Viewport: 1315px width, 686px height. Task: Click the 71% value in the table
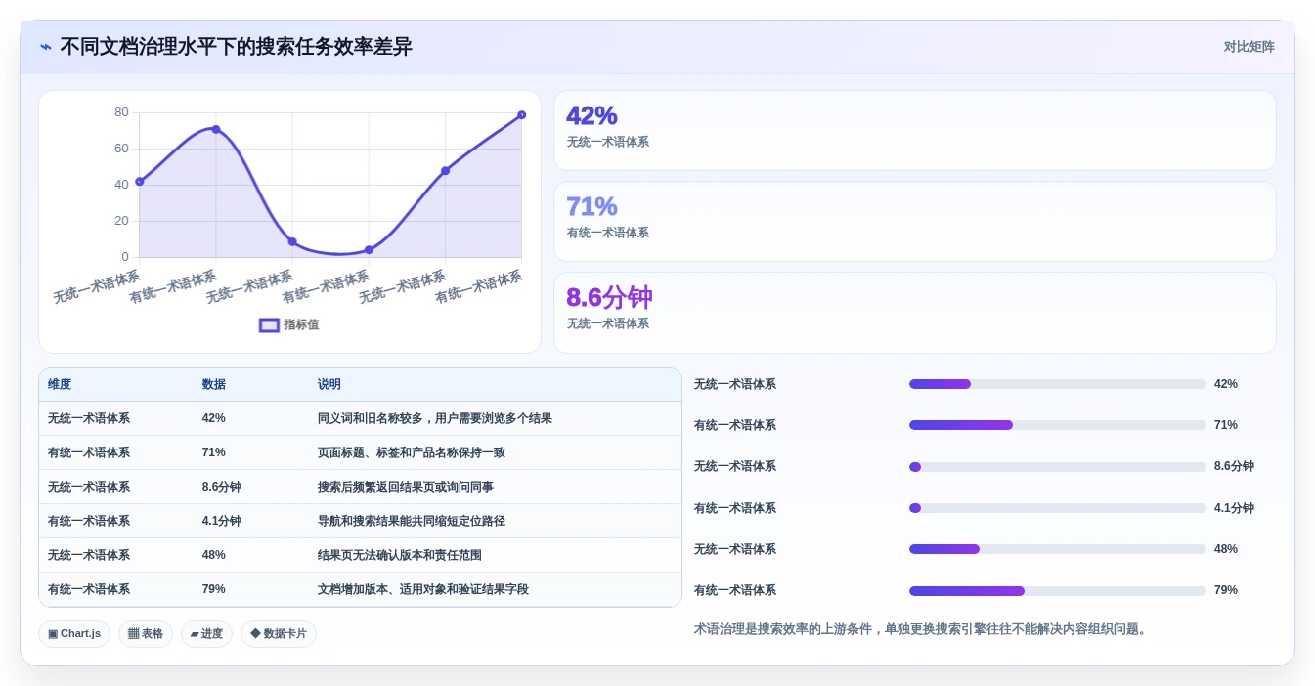tap(214, 452)
